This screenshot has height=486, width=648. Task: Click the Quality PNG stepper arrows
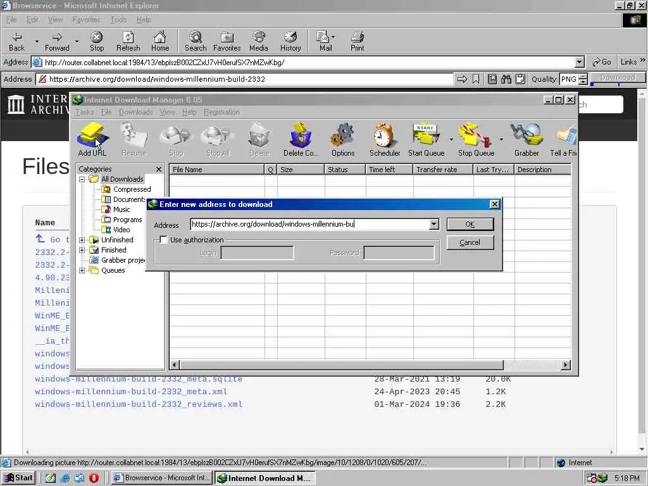tap(583, 79)
